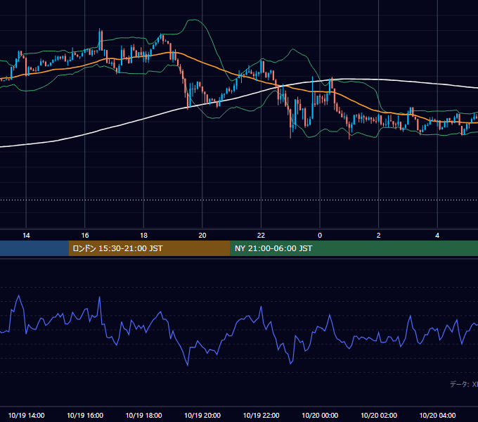Click the 18 hour axis label
478x422 pixels.
[x=143, y=236]
